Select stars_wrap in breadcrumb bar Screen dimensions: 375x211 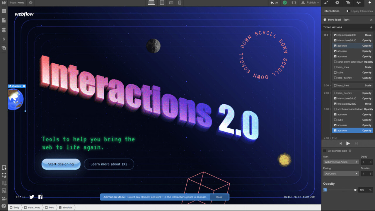click(x=32, y=207)
